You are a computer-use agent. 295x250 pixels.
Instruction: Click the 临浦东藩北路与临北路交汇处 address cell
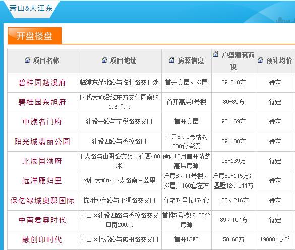pyautogui.click(x=119, y=82)
